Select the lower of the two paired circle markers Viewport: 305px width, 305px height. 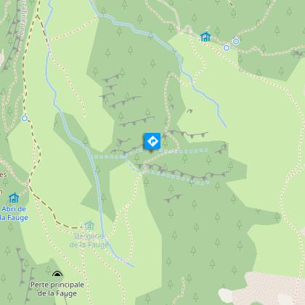tap(227, 48)
